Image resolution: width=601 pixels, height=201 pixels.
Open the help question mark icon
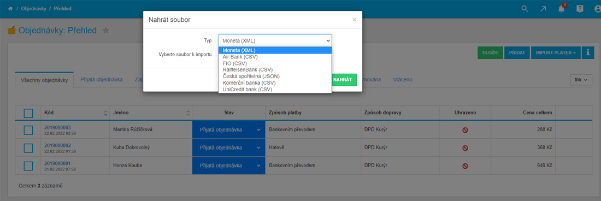pyautogui.click(x=580, y=9)
